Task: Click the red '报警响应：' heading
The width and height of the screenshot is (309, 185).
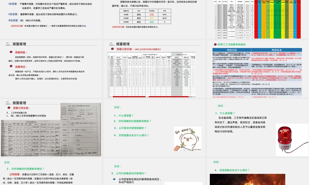Action: tap(21, 67)
